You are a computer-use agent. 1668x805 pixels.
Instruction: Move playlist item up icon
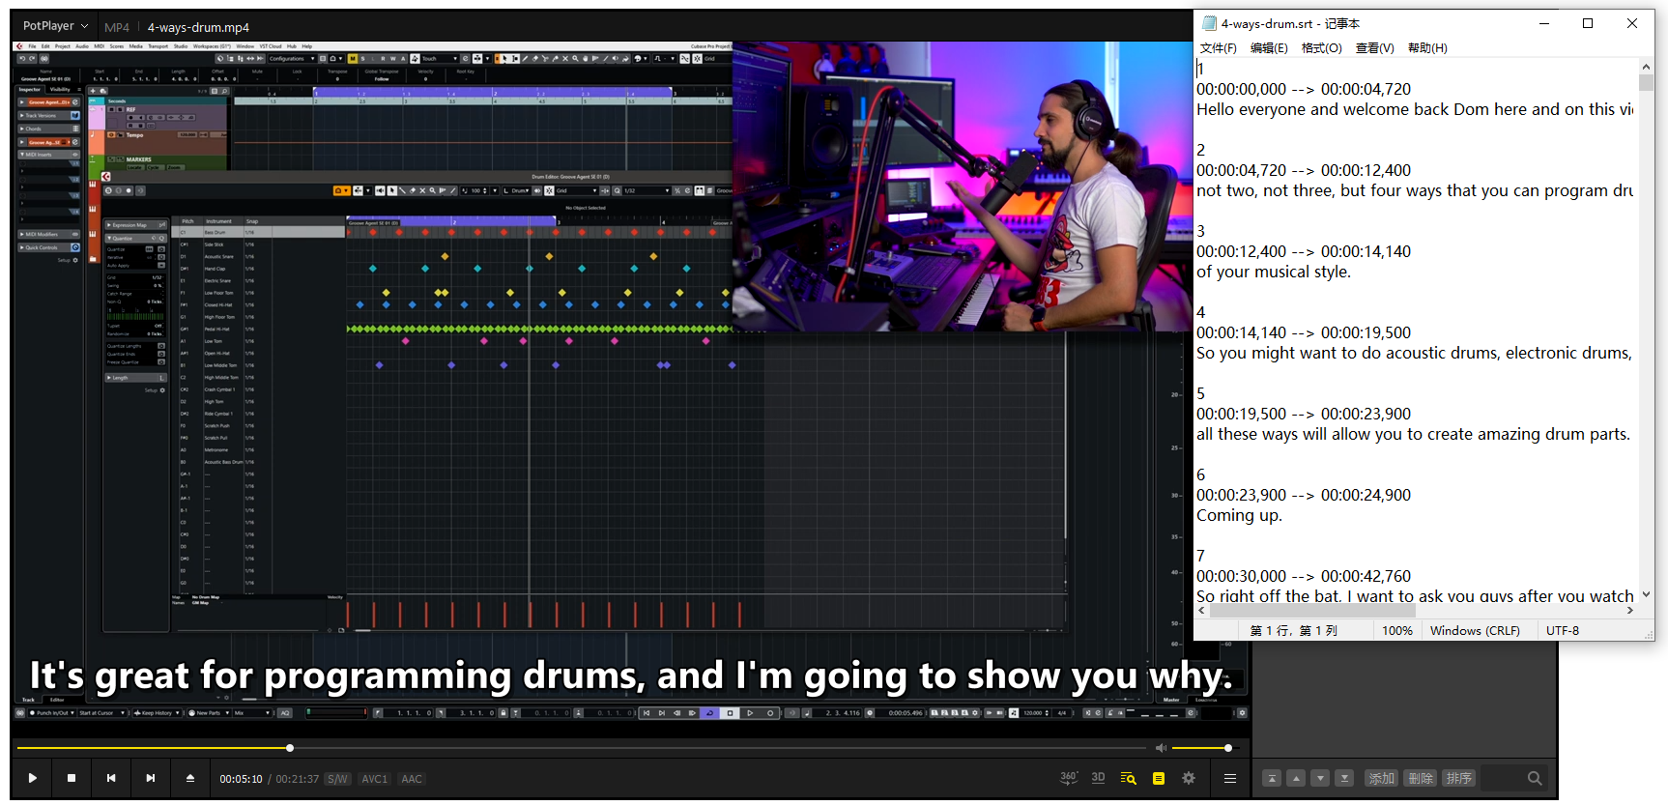coord(1296,778)
